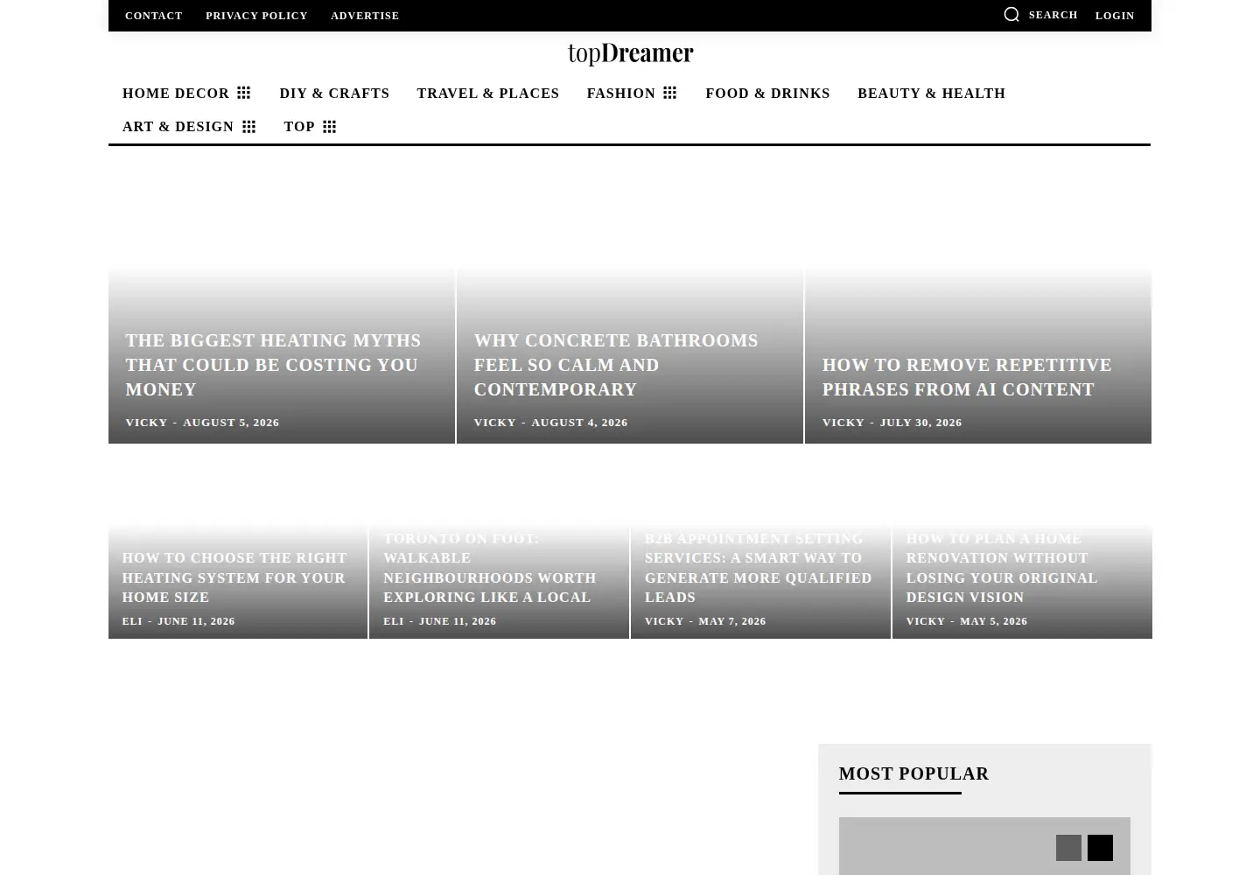The image size is (1260, 875).
Task: Click author Vicky on heating myths article
Action: click(x=146, y=423)
